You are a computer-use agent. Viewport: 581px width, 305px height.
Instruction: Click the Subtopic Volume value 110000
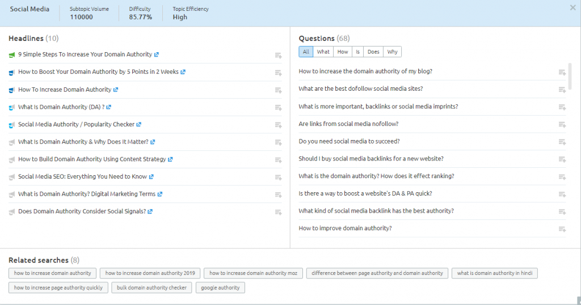tap(81, 17)
